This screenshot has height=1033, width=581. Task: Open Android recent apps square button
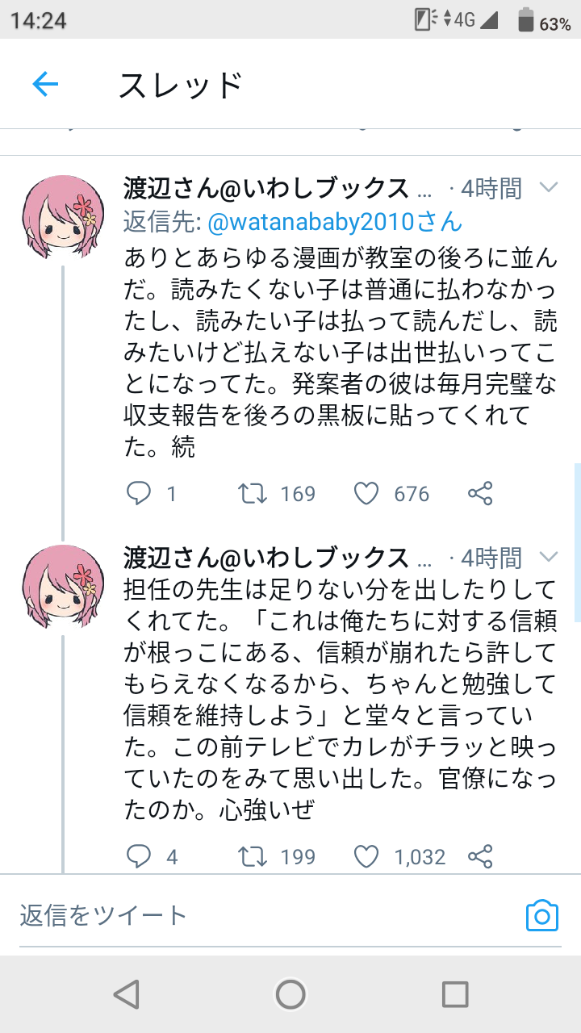[x=455, y=994]
